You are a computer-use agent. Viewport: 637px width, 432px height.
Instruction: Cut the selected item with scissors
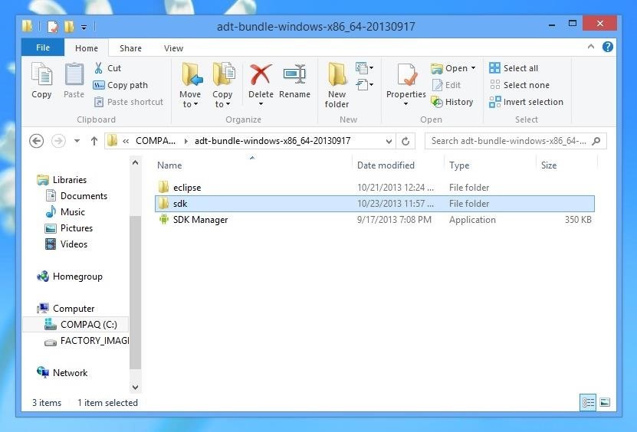click(107, 68)
